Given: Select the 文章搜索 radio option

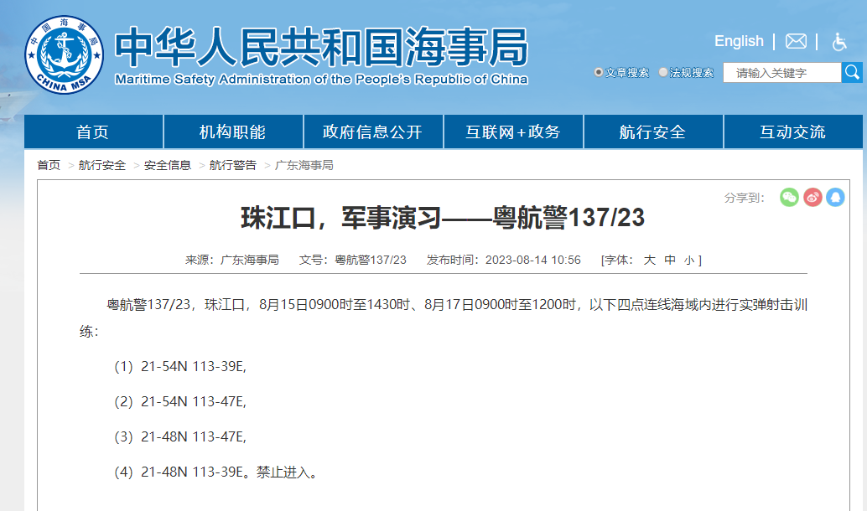Looking at the screenshot, I should click(x=599, y=72).
